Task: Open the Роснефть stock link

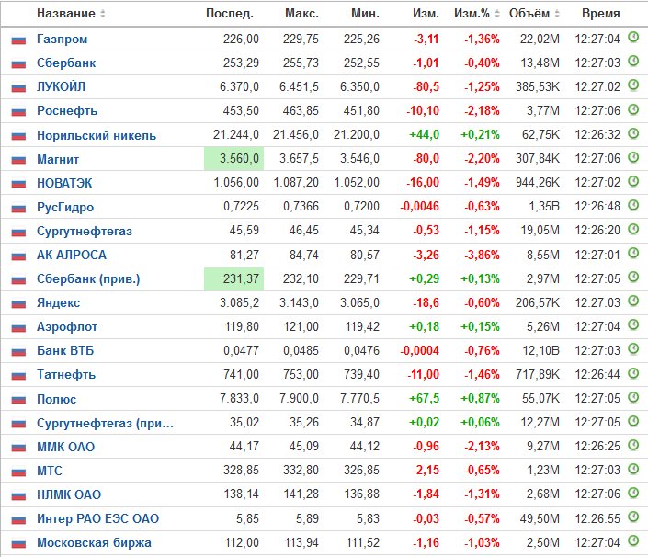Action: [67, 110]
